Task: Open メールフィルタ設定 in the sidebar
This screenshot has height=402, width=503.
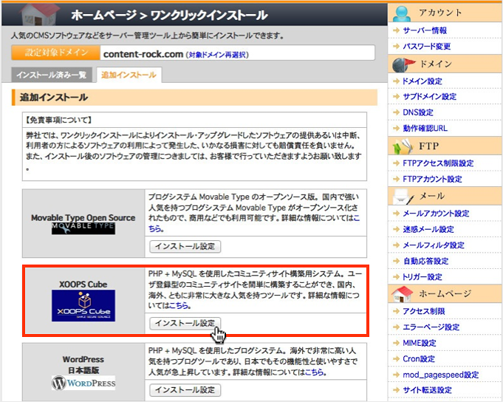Action: 434,245
